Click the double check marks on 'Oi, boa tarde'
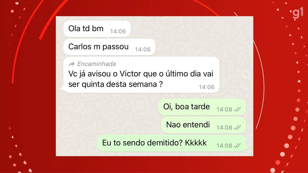 click(x=237, y=109)
